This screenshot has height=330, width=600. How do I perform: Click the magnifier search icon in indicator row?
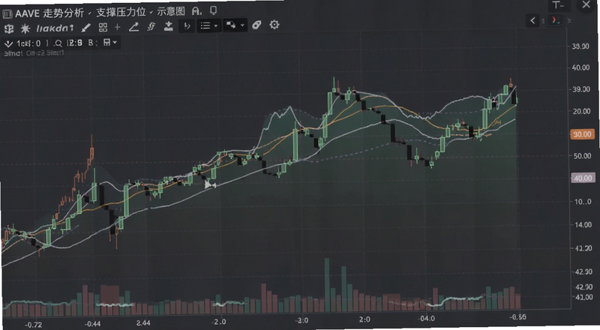click(x=58, y=43)
